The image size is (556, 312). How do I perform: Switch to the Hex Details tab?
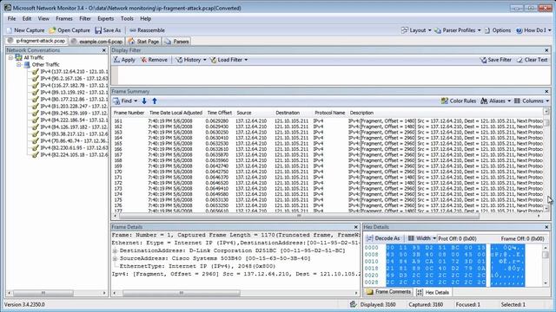[x=433, y=292]
